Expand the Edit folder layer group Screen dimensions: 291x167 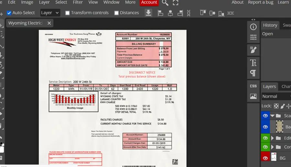coord(272,138)
